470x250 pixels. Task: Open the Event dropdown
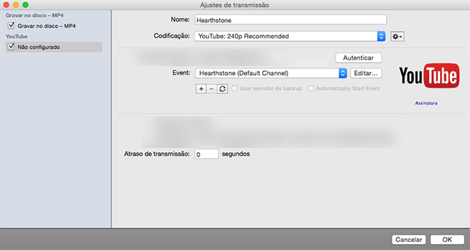tap(271, 73)
